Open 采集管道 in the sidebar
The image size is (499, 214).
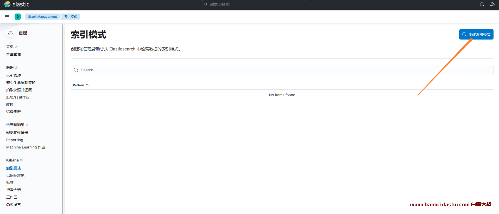(x=14, y=55)
